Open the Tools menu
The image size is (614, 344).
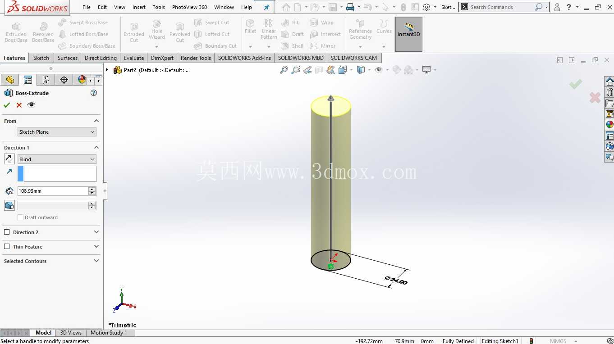click(159, 7)
